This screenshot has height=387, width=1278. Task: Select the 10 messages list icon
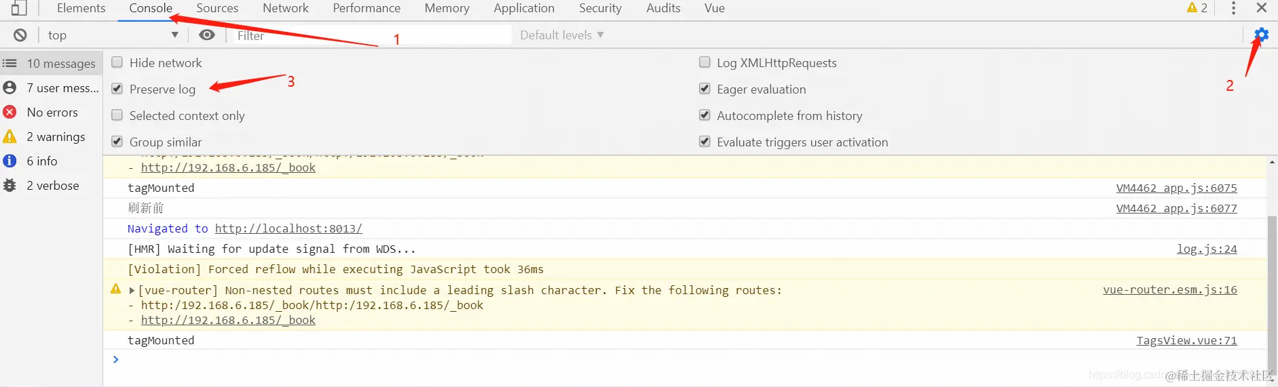pos(10,63)
